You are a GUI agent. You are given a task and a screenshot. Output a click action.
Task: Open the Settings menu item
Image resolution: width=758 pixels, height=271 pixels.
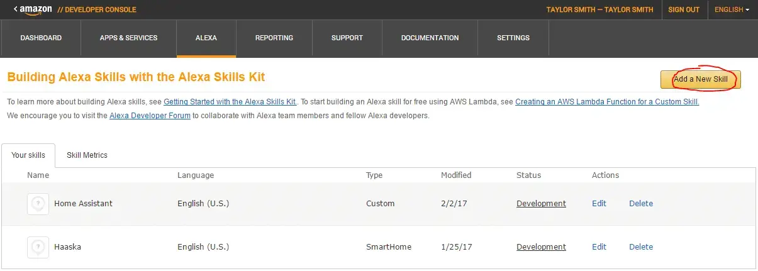513,38
